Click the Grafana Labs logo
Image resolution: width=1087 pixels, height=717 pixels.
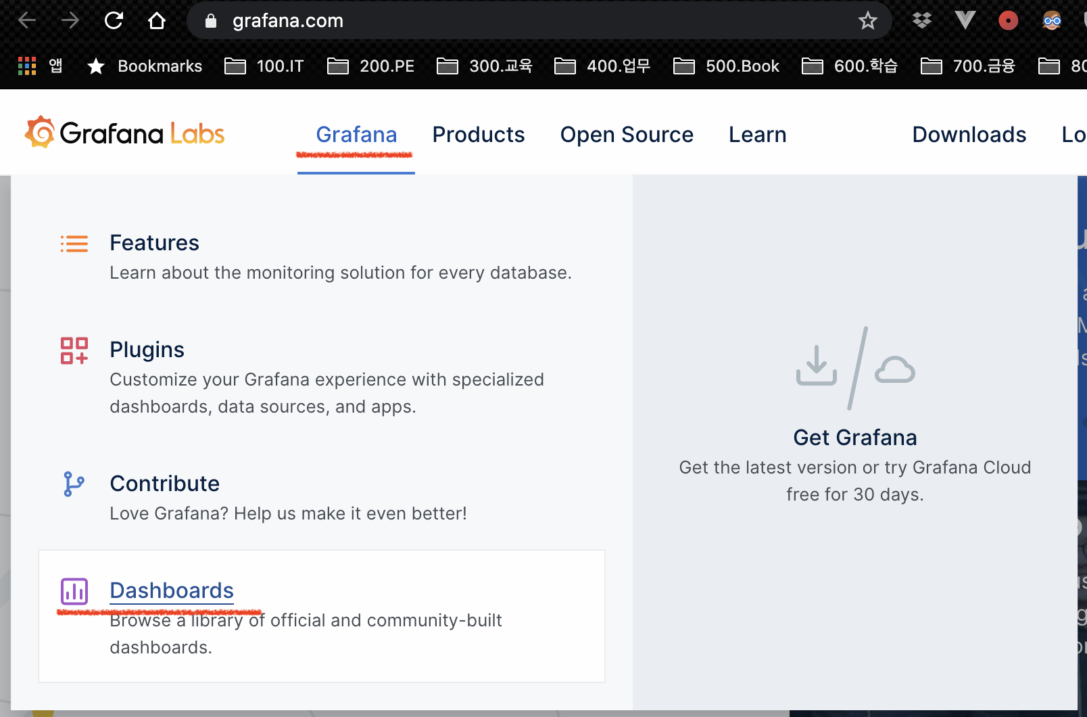124,133
